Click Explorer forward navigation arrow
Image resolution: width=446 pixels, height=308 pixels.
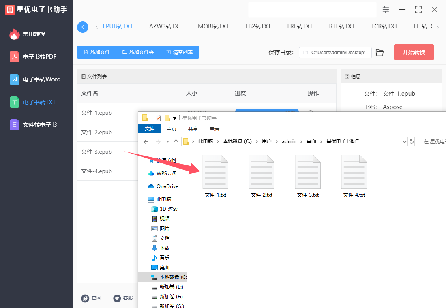[158, 141]
